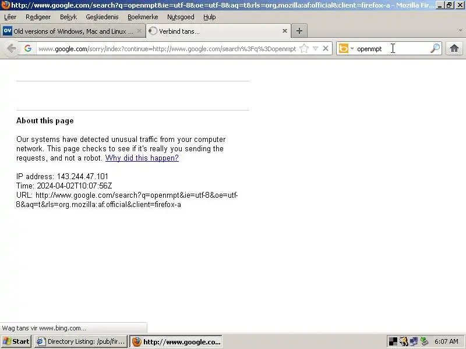Restore down the Firefox window
Image resolution: width=466 pixels, height=349 pixels.
(x=449, y=5)
